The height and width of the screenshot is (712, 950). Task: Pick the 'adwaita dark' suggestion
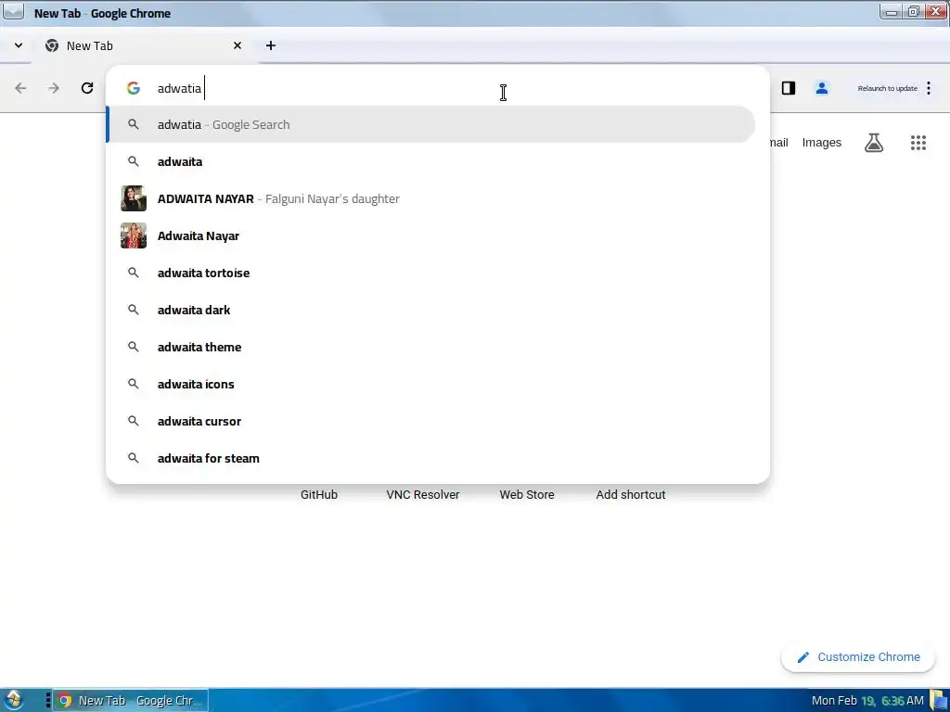431,310
